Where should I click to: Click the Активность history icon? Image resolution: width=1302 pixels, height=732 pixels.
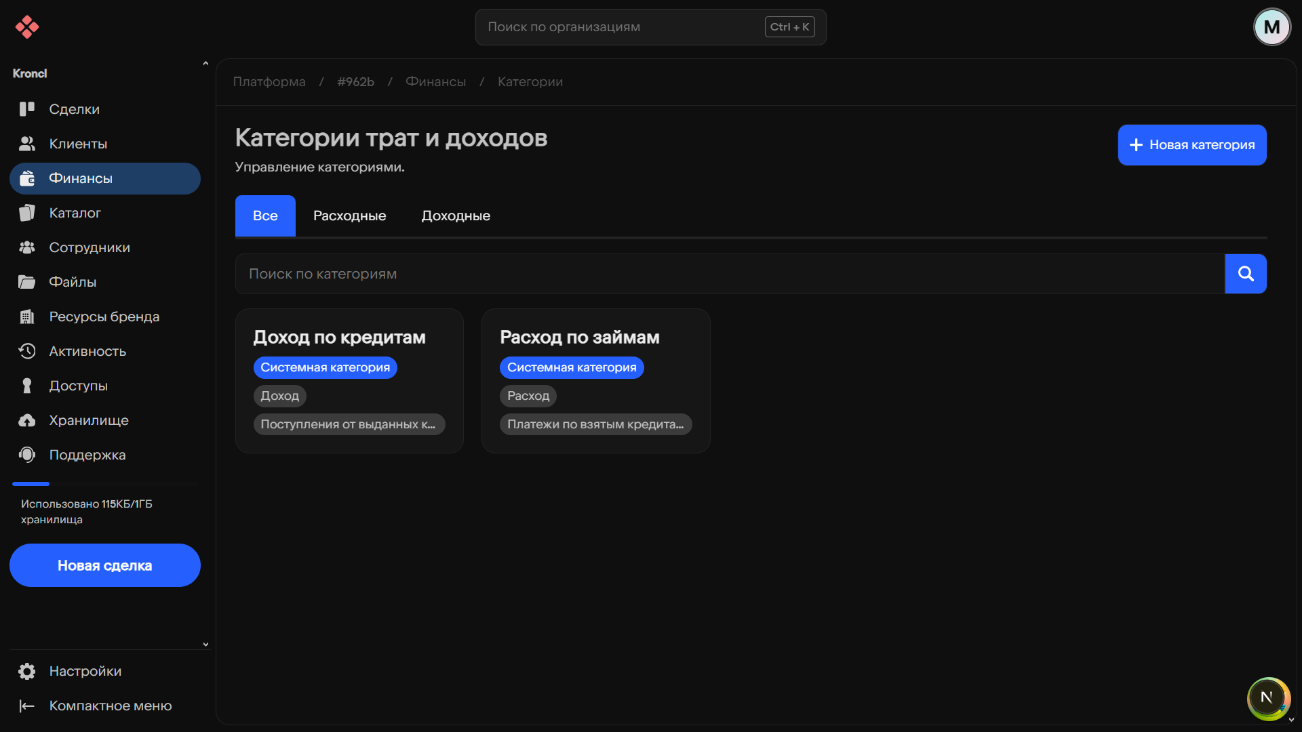click(x=27, y=351)
